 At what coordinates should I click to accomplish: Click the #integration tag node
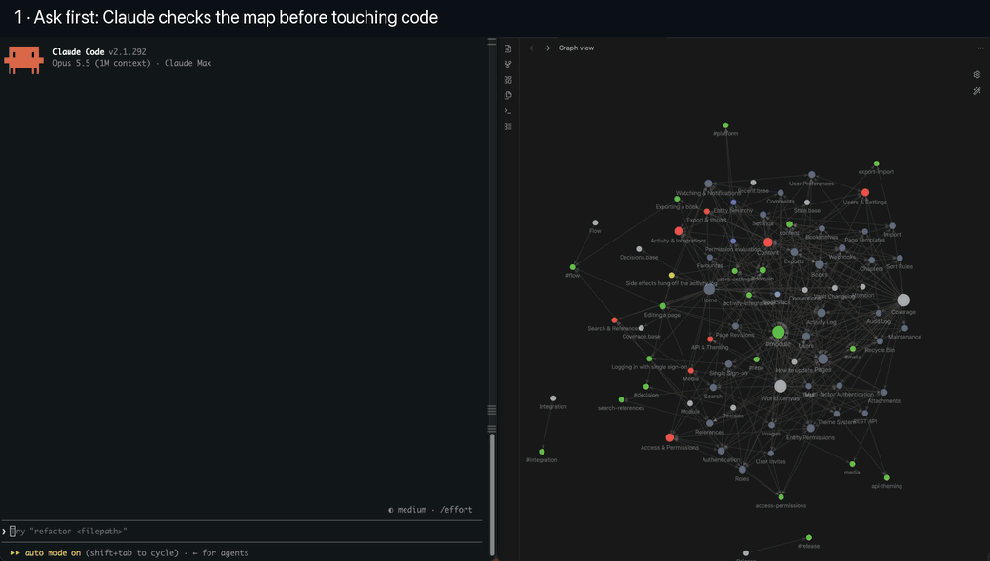542,452
